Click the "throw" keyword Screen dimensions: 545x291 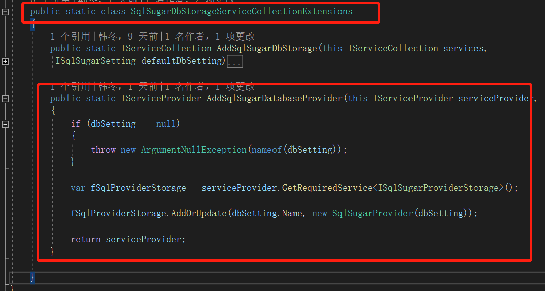click(103, 150)
